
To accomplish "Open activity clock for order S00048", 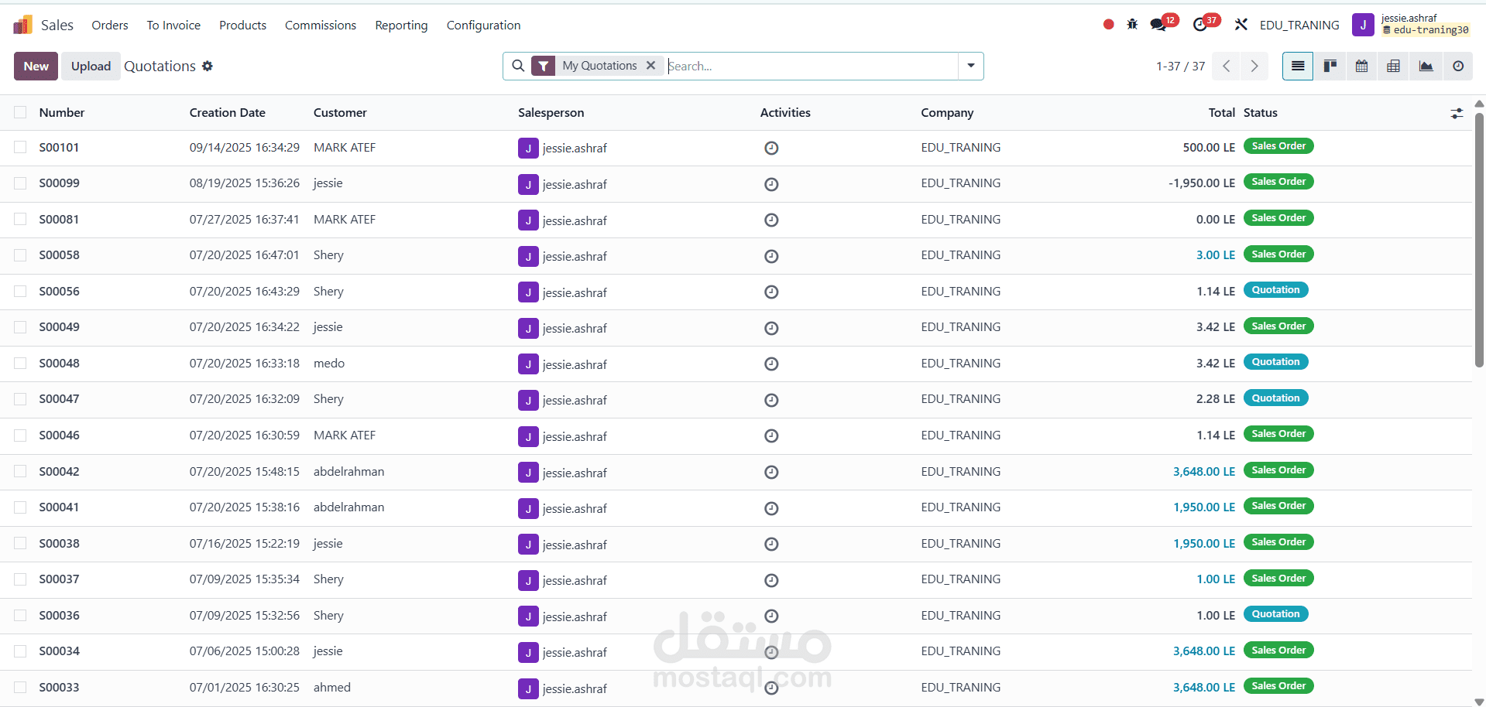I will pyautogui.click(x=771, y=364).
